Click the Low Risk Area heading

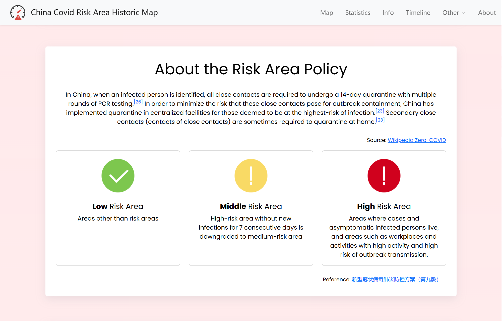[118, 206]
